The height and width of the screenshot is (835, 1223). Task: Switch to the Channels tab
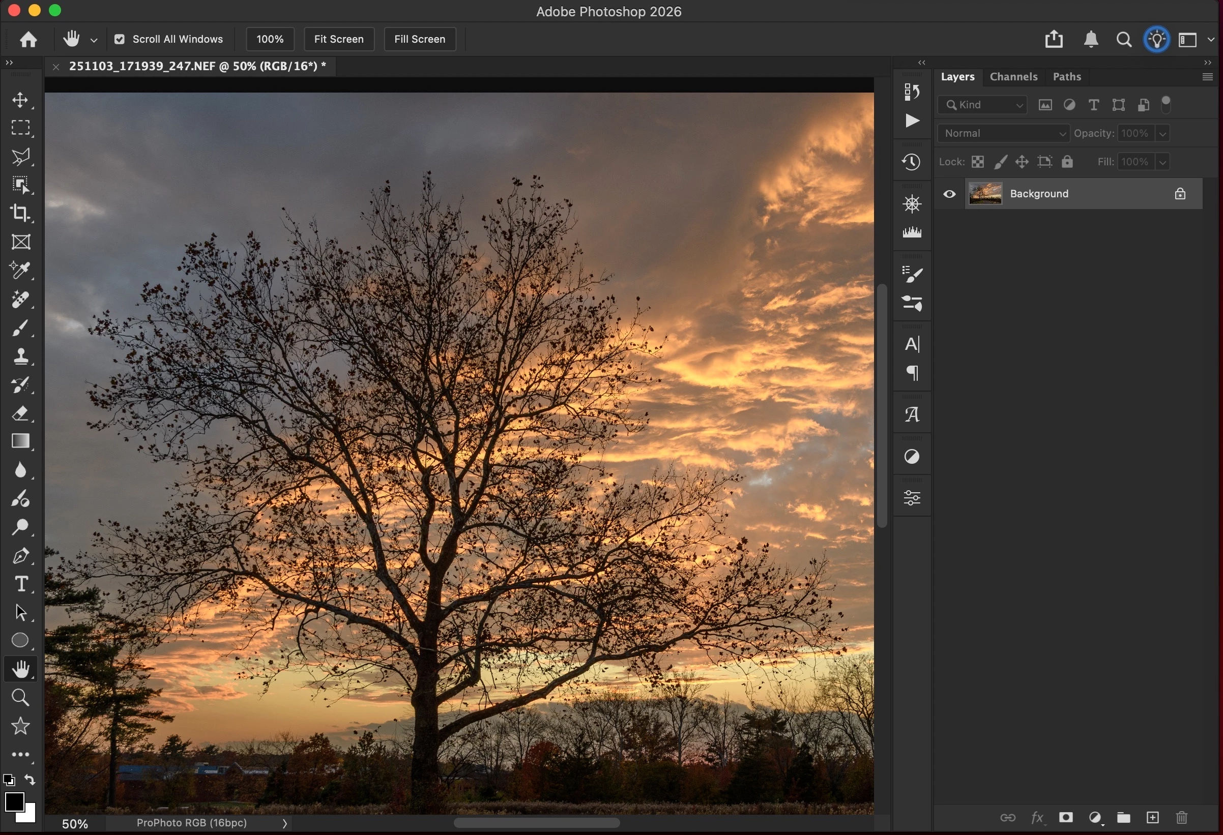click(x=1013, y=77)
